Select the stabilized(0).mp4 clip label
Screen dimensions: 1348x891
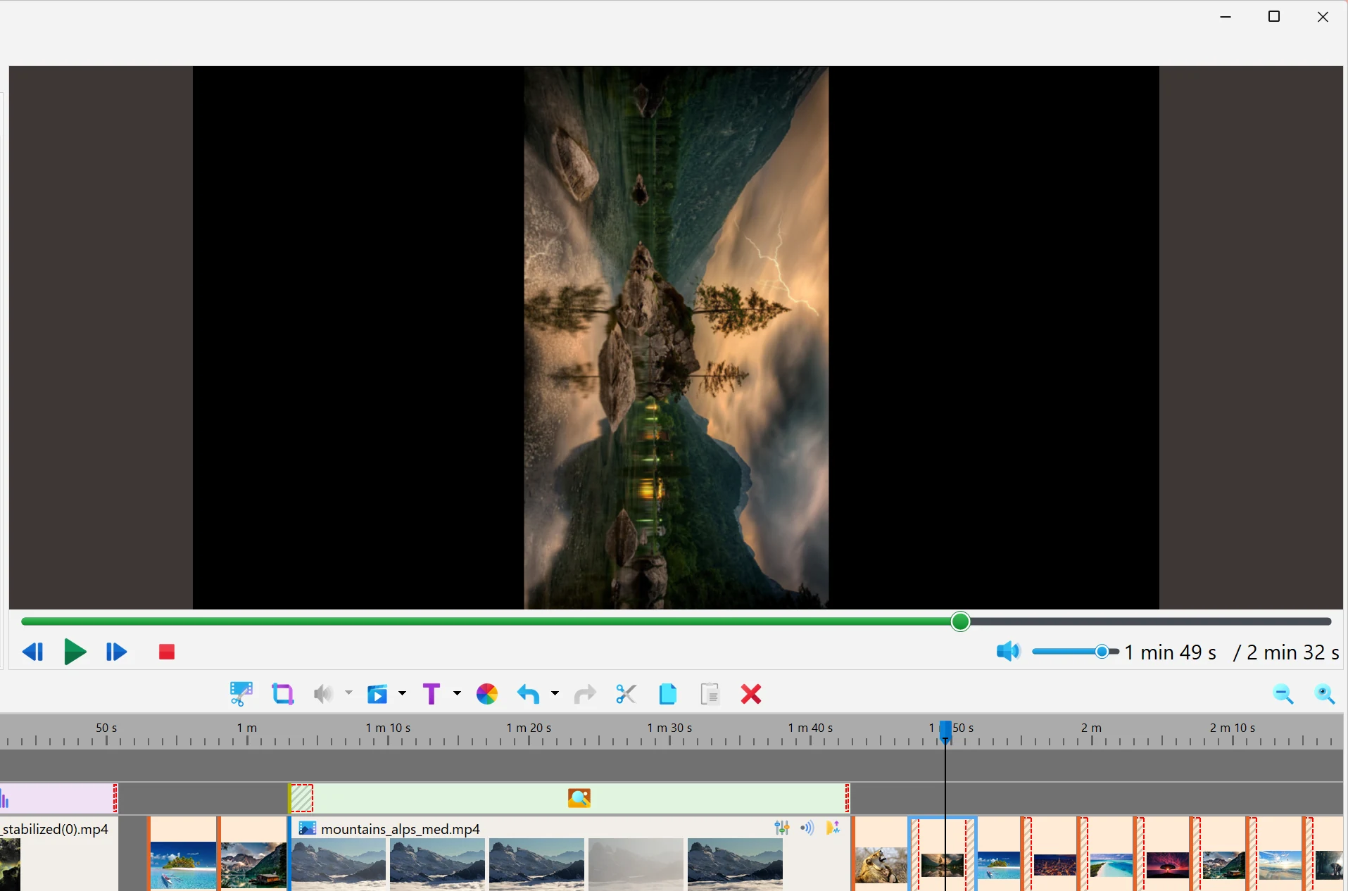pyautogui.click(x=56, y=829)
